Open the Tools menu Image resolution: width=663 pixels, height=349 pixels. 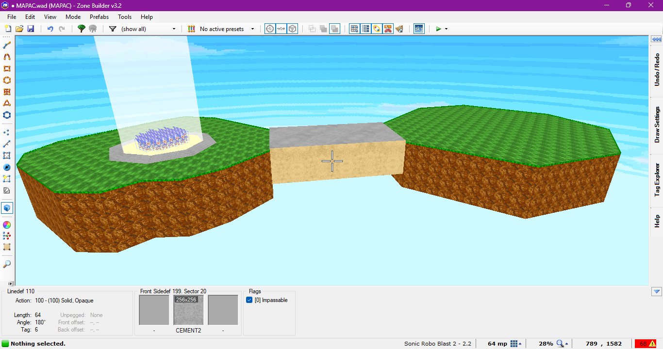125,17
